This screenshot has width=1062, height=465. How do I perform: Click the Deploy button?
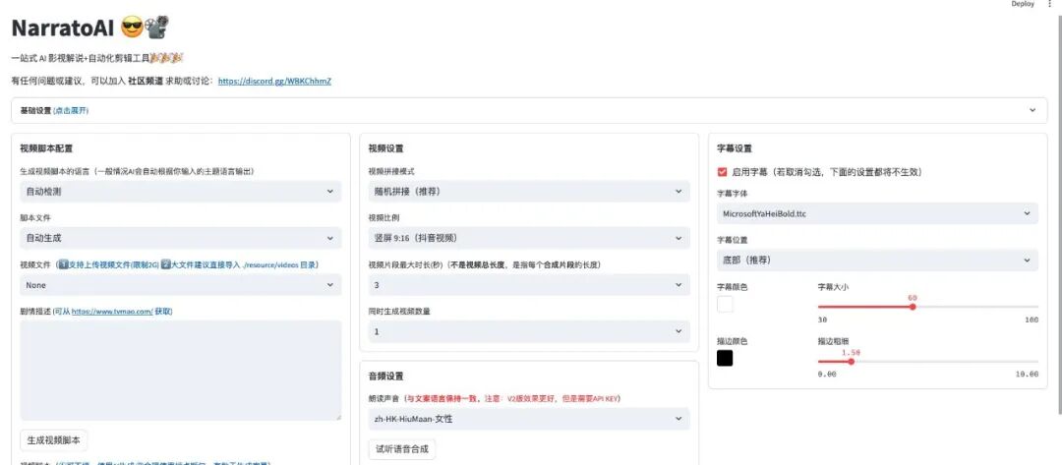(1023, 4)
